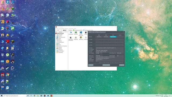Expand the Rede tree node arrow
Image resolution: width=172 pixels, height=97 pixels.
click(x=56, y=43)
